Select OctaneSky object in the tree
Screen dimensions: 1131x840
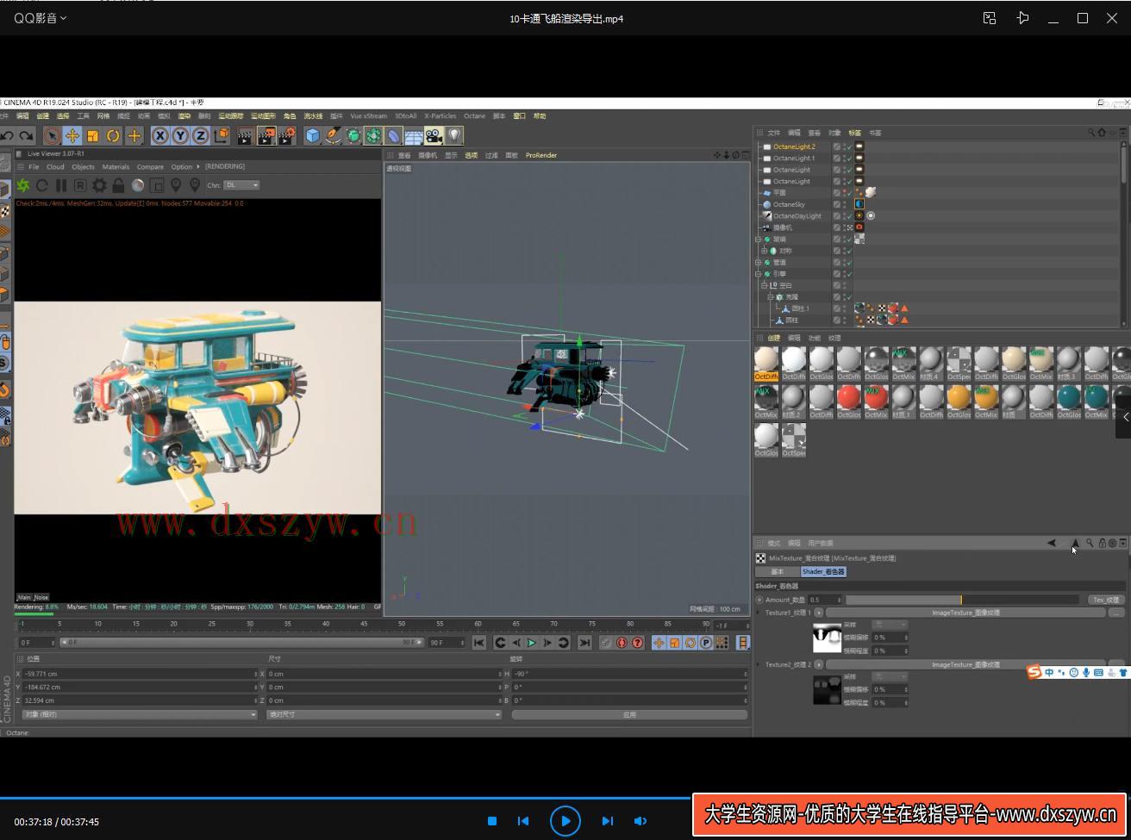point(789,204)
